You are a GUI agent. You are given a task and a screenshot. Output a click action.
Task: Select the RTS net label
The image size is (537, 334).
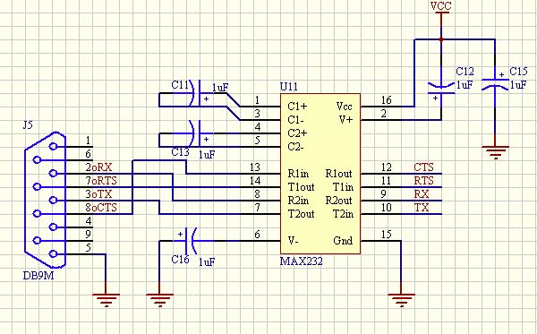pyautogui.click(x=423, y=181)
